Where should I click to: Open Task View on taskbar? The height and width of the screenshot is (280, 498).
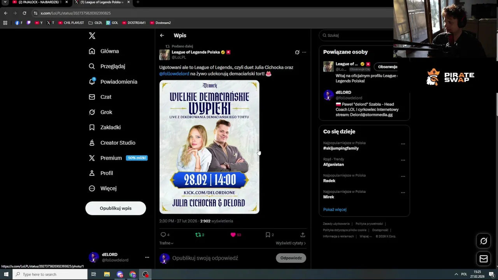tap(94, 275)
